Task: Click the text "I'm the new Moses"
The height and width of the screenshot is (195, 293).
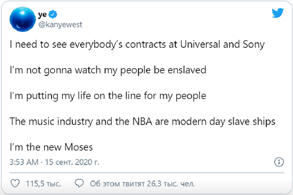Action: 51,147
